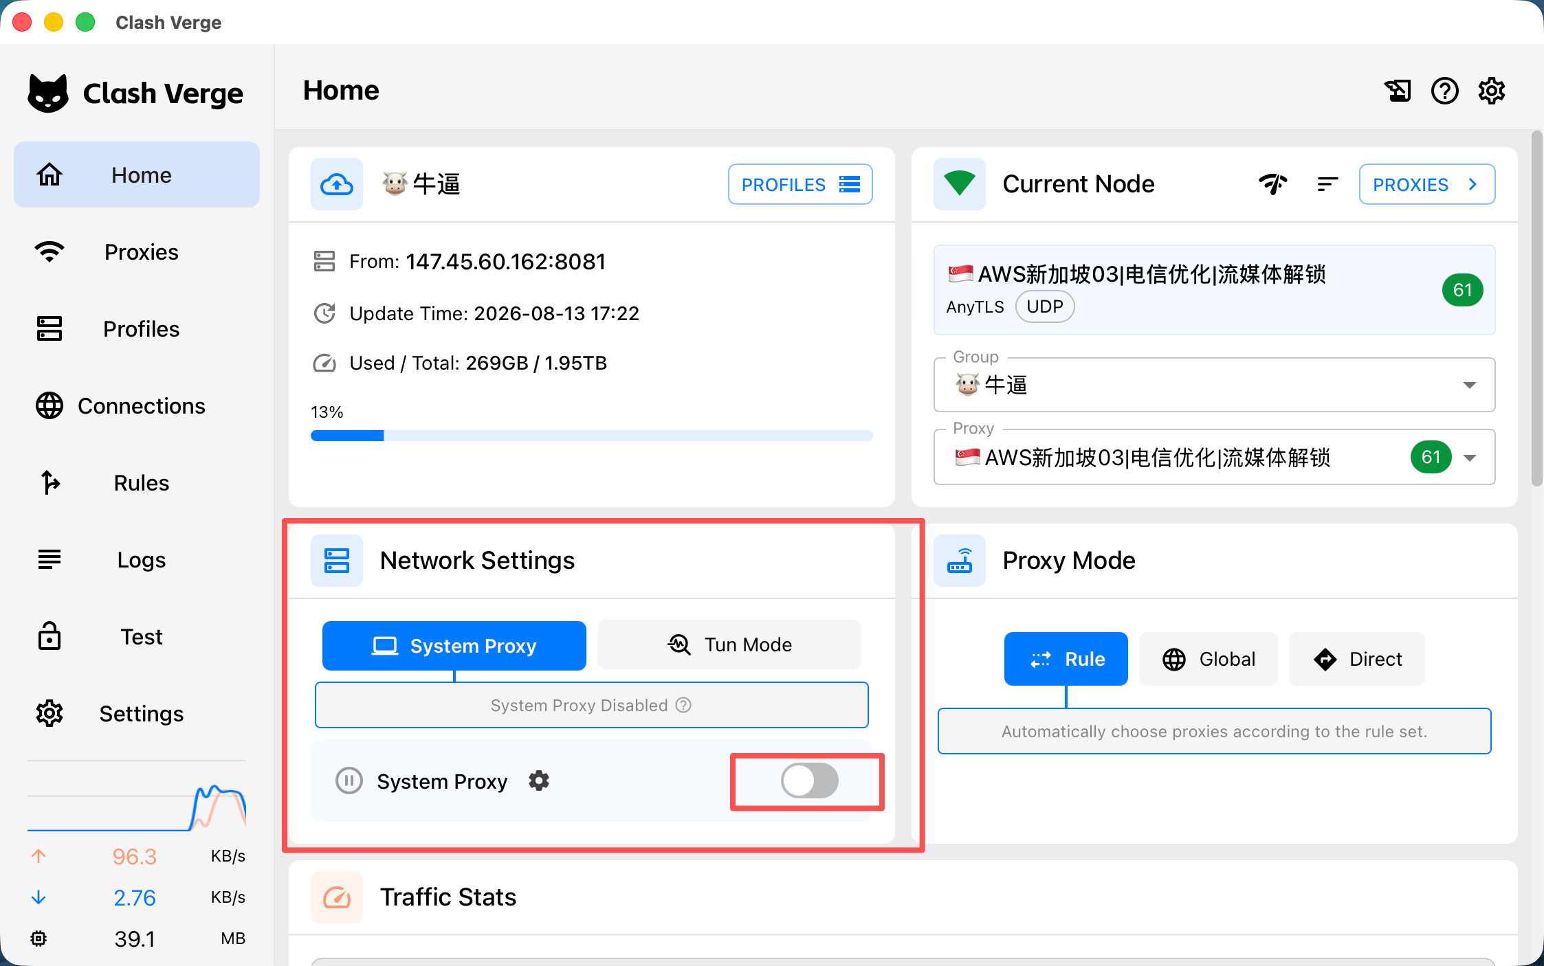The height and width of the screenshot is (966, 1544).
Task: Click the download speed arrow icon
Action: tap(38, 897)
